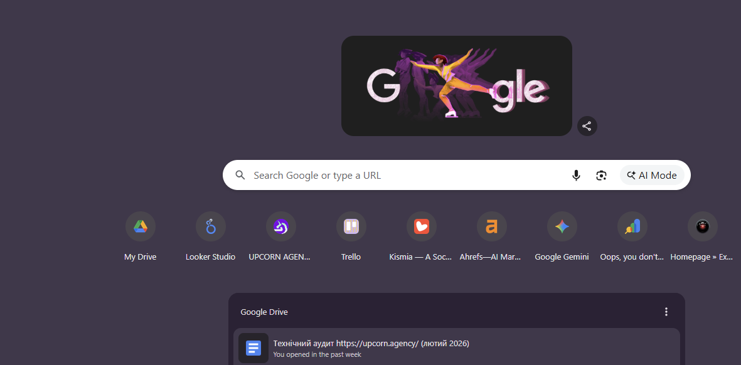The width and height of the screenshot is (741, 365).
Task: Click the magnifier icon in search box
Action: tap(240, 175)
